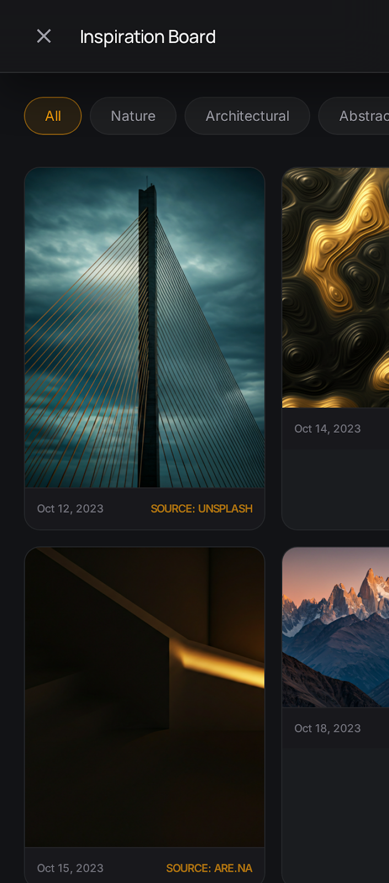Viewport: 389px width, 883px height.
Task: Tap the glowing amber light strip in the staircase image
Action: (218, 662)
